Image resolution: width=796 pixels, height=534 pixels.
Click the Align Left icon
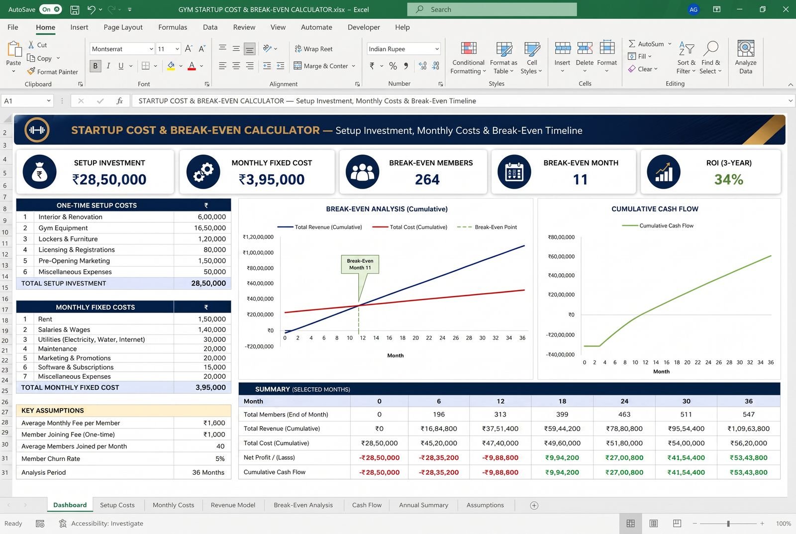click(x=222, y=66)
